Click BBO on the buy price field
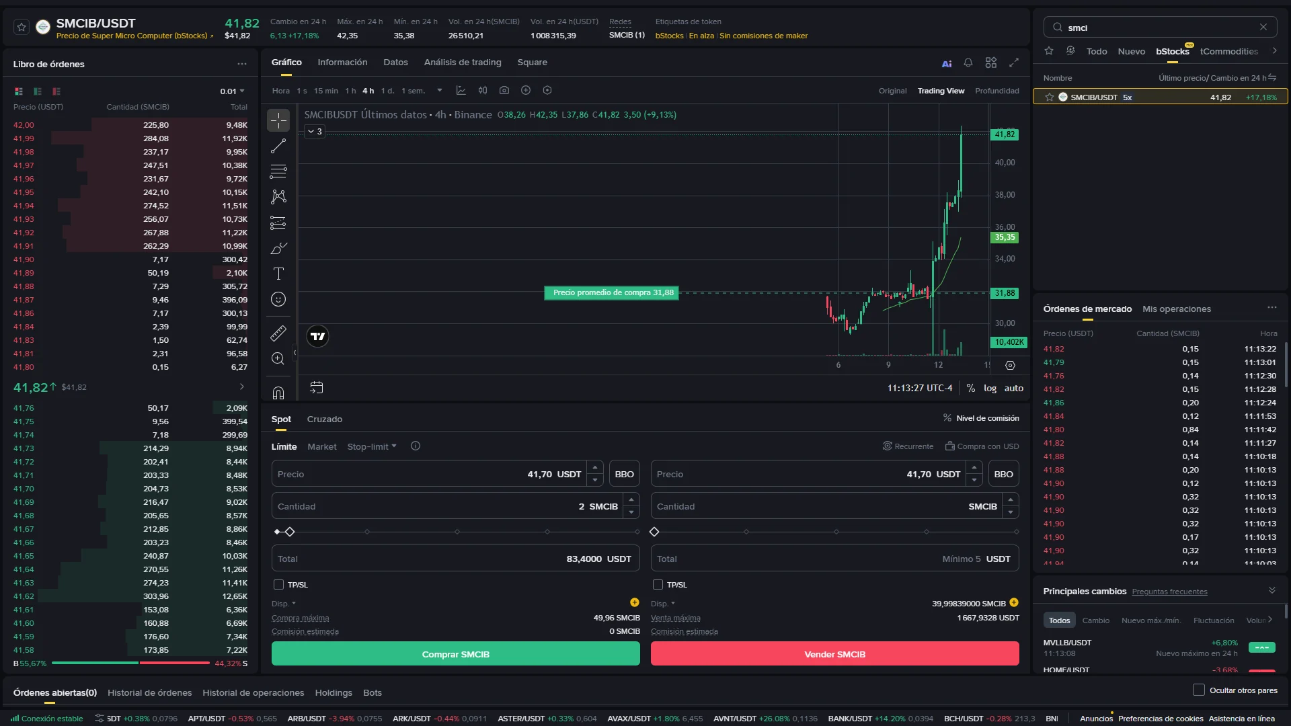The height and width of the screenshot is (726, 1291). click(x=625, y=474)
